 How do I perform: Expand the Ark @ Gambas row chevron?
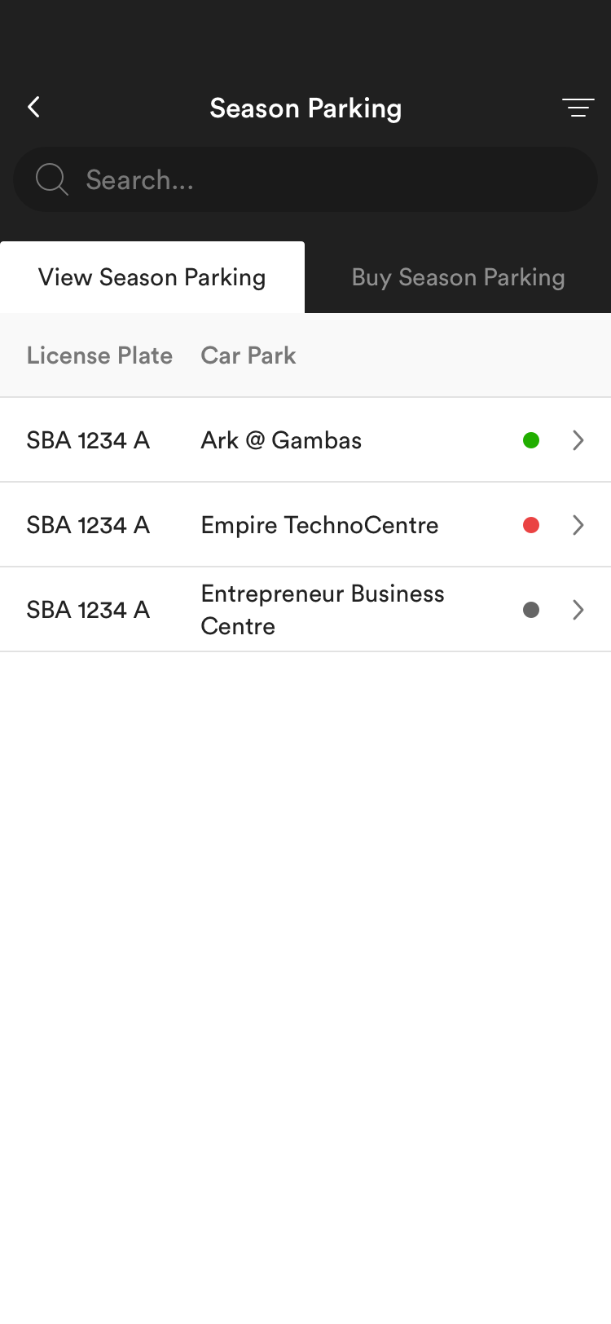pos(578,440)
